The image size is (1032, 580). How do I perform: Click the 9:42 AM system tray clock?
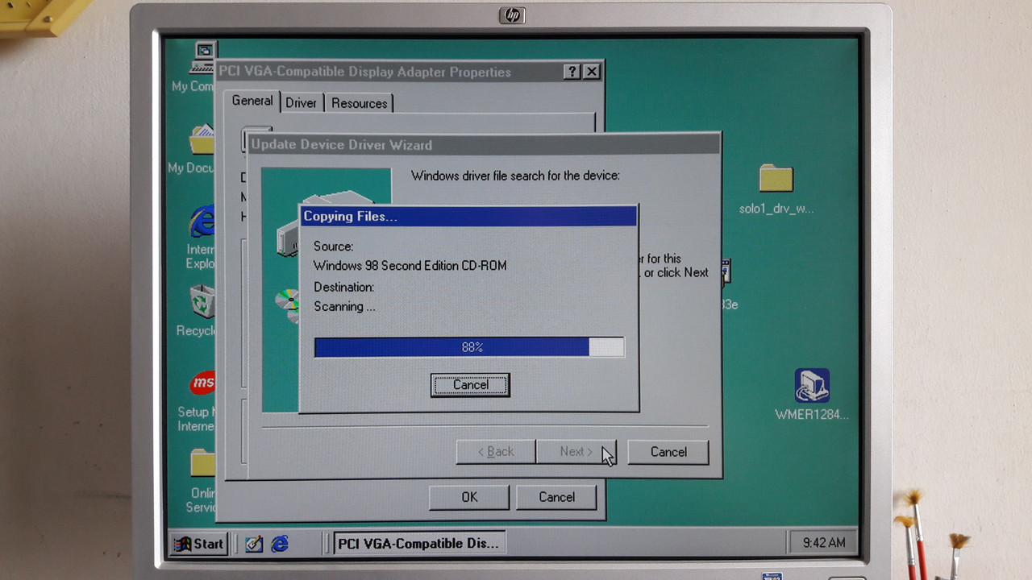824,543
